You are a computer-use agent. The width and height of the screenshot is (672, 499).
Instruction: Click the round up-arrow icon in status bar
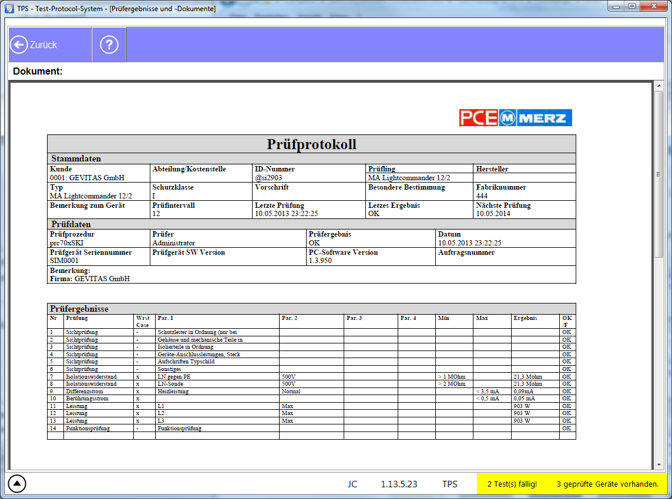[16, 484]
